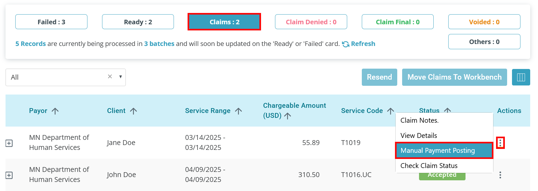Image resolution: width=538 pixels, height=191 pixels.
Task: Open the All filter dropdown arrow
Action: [x=121, y=77]
